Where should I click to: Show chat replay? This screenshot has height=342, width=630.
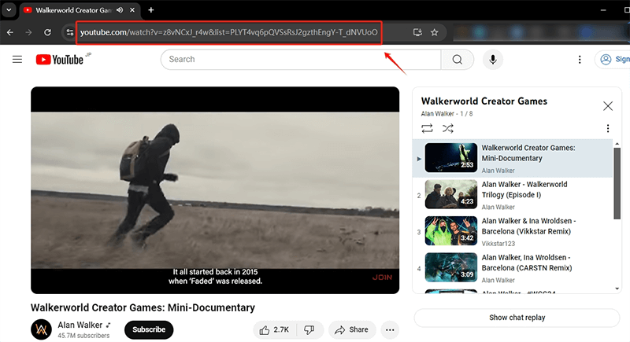point(517,318)
